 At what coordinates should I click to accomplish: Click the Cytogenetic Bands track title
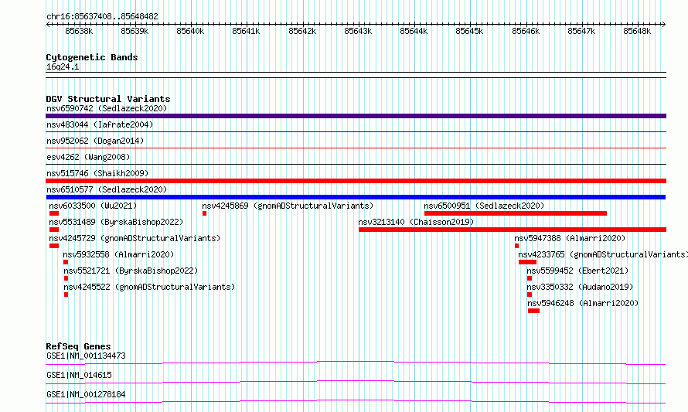92,57
